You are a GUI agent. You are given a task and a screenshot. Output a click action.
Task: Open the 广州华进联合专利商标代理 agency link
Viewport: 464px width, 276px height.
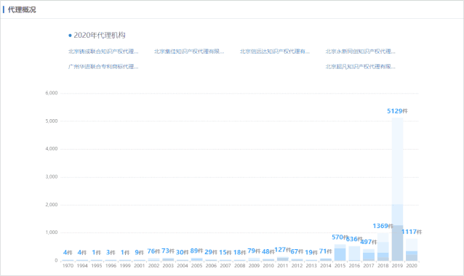coord(103,67)
